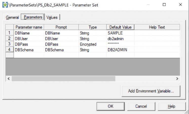This screenshot has width=189, height=114.
Task: Select row header number 3
Action: [10, 44]
